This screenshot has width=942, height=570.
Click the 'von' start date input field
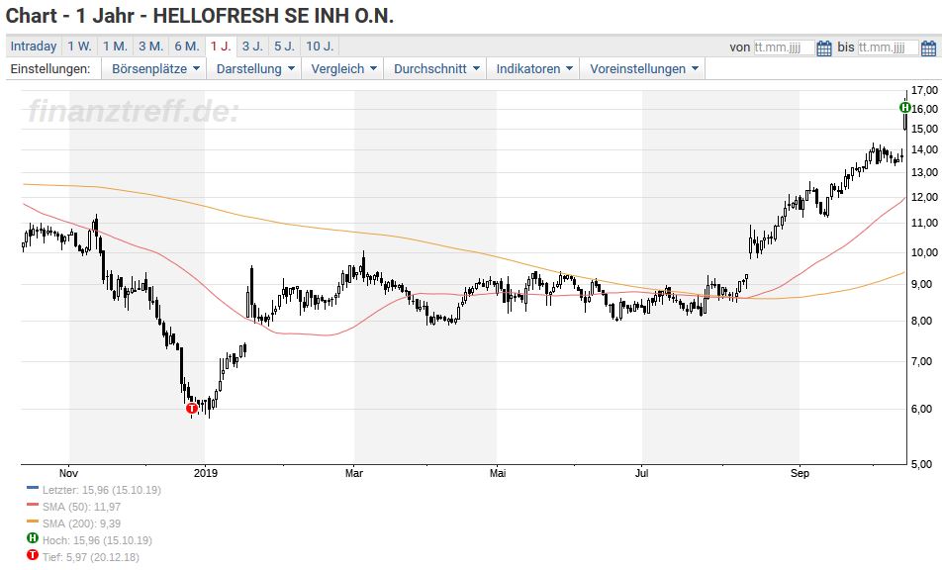click(x=784, y=47)
